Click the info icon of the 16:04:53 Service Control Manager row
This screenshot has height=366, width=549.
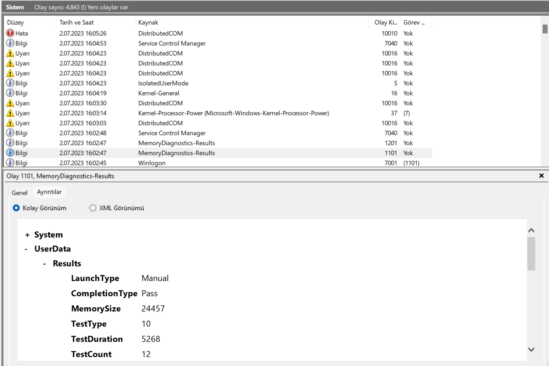(x=10, y=43)
